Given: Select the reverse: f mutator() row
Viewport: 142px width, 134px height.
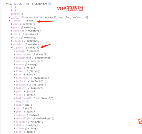Looking at the screenshot, I should click(x=26, y=31).
